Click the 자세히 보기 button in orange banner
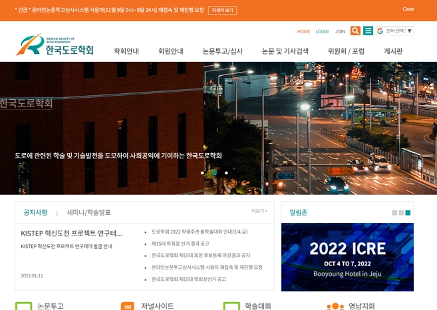Screen dimensions: 437x310 click(x=222, y=11)
